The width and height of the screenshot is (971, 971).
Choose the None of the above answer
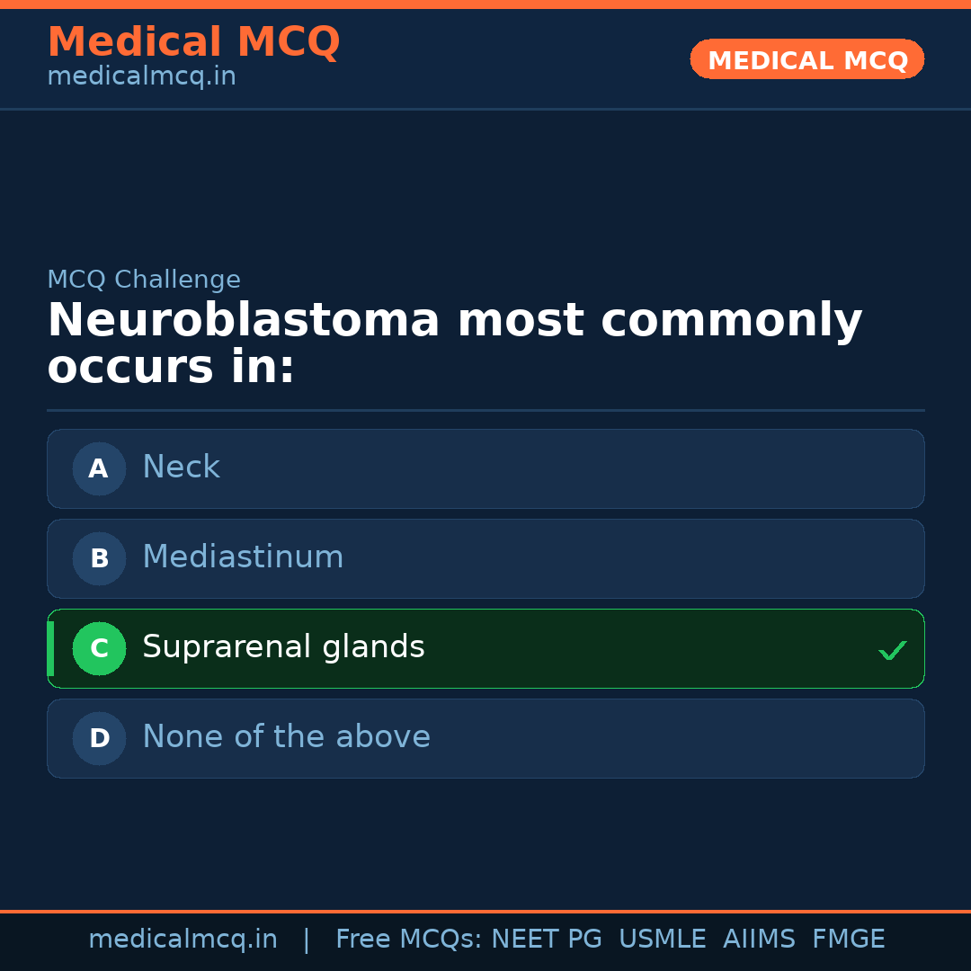pyautogui.click(x=286, y=737)
